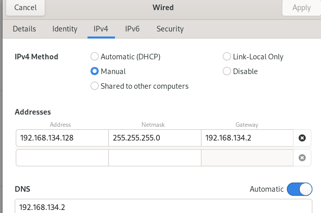Screen dimensions: 321x213
Task: Edit the address field 192.168.134.128
Action: click(62, 138)
